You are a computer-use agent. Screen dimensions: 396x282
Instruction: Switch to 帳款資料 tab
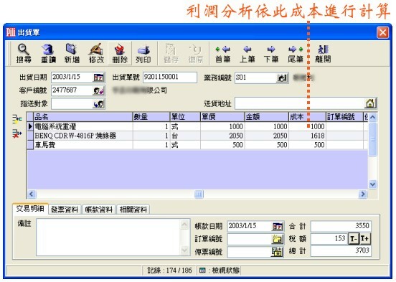(x=99, y=210)
